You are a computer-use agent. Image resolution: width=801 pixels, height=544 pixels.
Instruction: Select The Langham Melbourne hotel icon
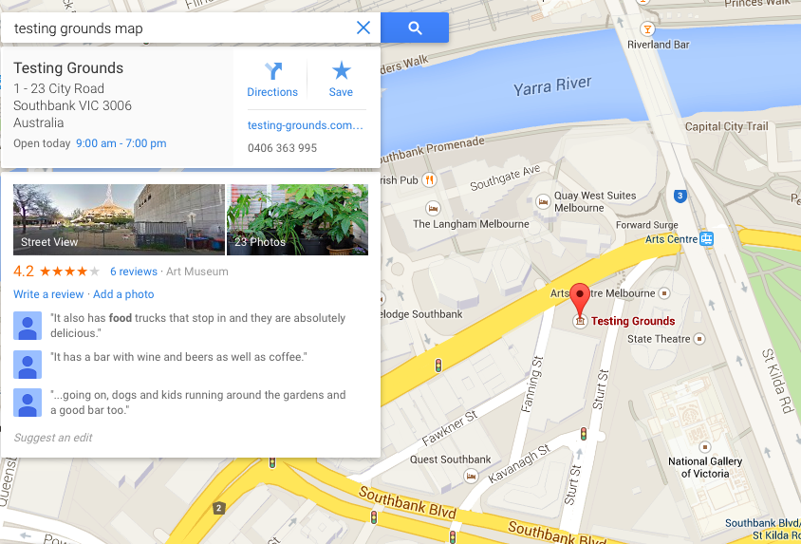[x=433, y=209]
